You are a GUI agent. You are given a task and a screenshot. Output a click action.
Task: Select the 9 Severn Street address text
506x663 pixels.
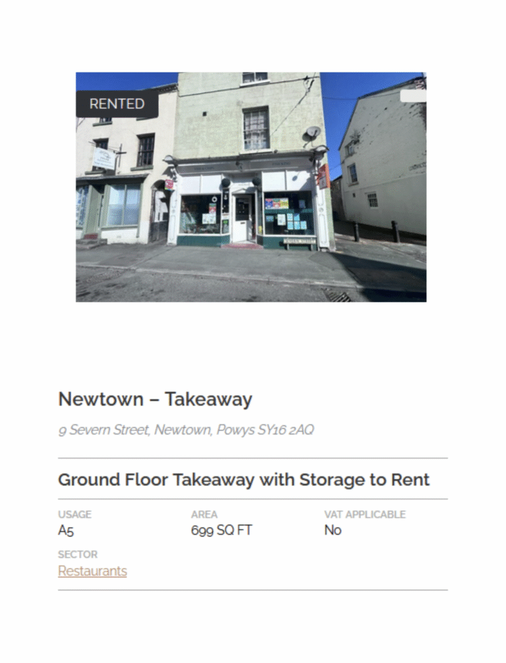[186, 430]
